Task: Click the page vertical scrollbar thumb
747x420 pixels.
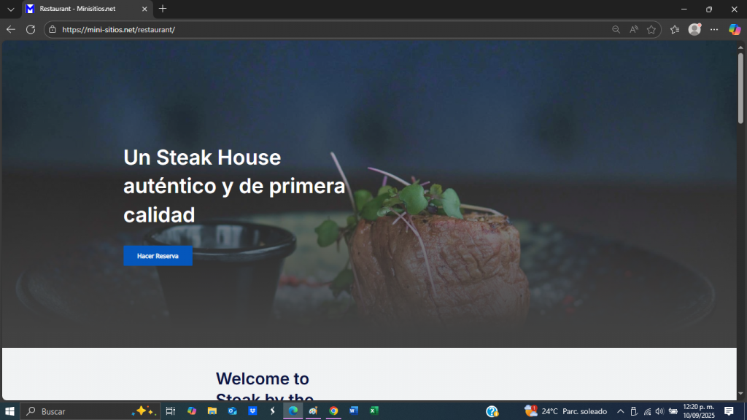Action: pos(741,88)
